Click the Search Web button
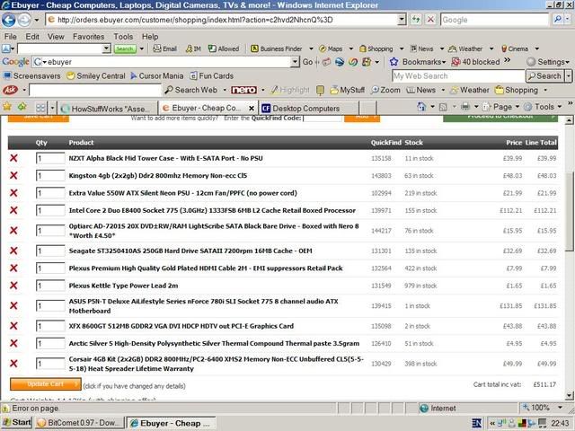Viewport: 575px width, 431px height. (190, 90)
